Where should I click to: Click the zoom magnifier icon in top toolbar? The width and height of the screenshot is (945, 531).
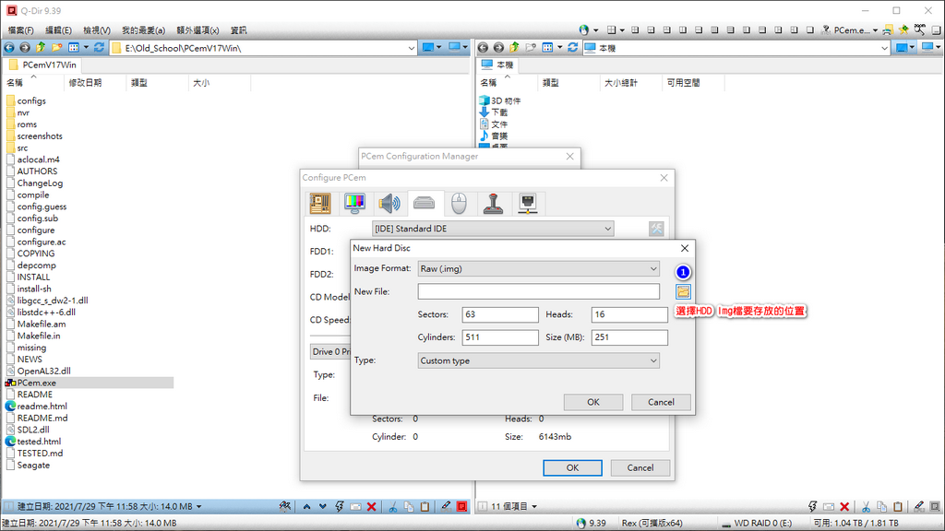920,29
